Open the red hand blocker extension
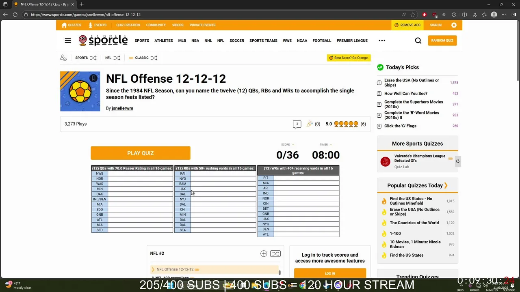 tap(425, 15)
